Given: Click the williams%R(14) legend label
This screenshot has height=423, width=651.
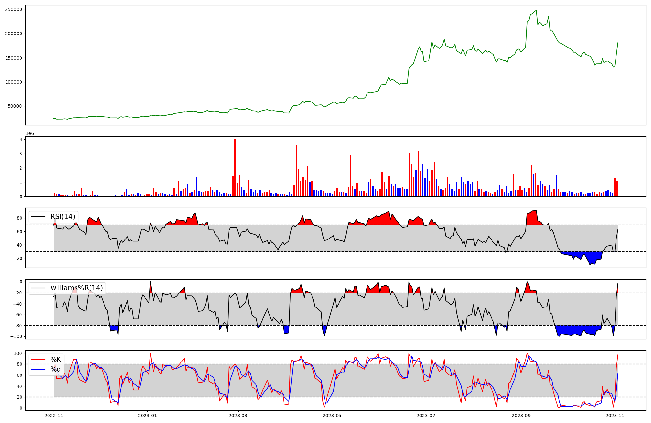Looking at the screenshot, I should (76, 288).
